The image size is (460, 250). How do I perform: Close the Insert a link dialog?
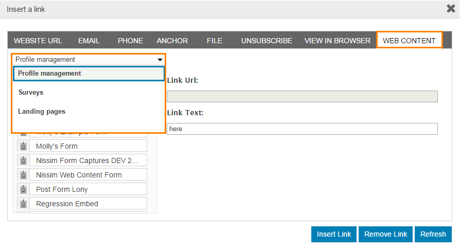(x=450, y=9)
